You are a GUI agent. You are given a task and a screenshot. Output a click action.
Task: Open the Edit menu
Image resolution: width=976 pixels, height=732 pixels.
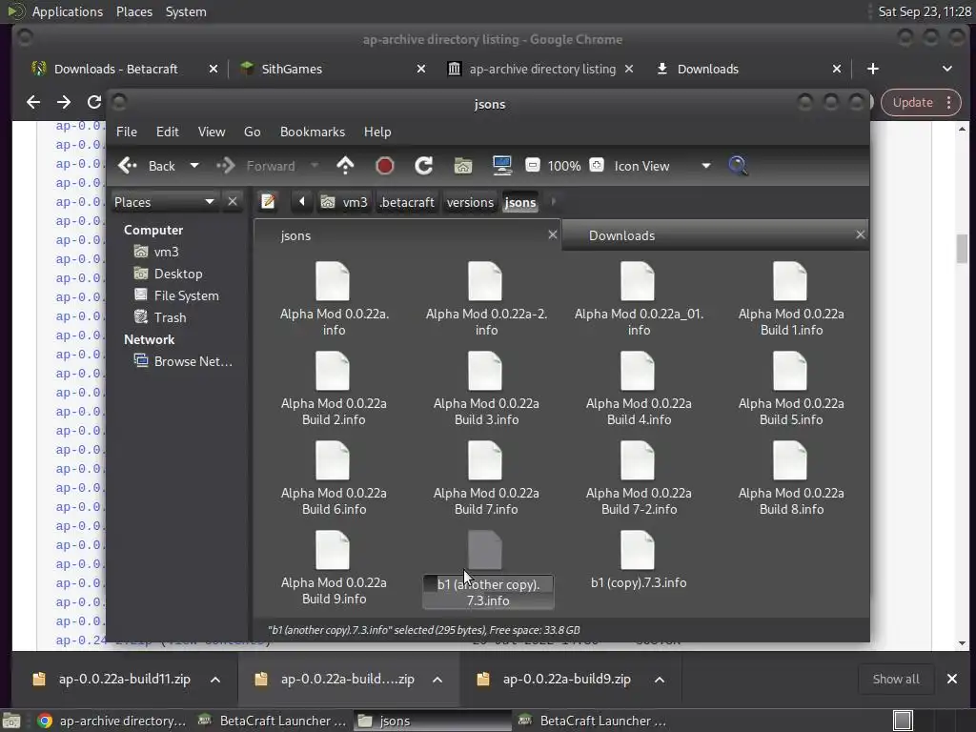pos(167,132)
